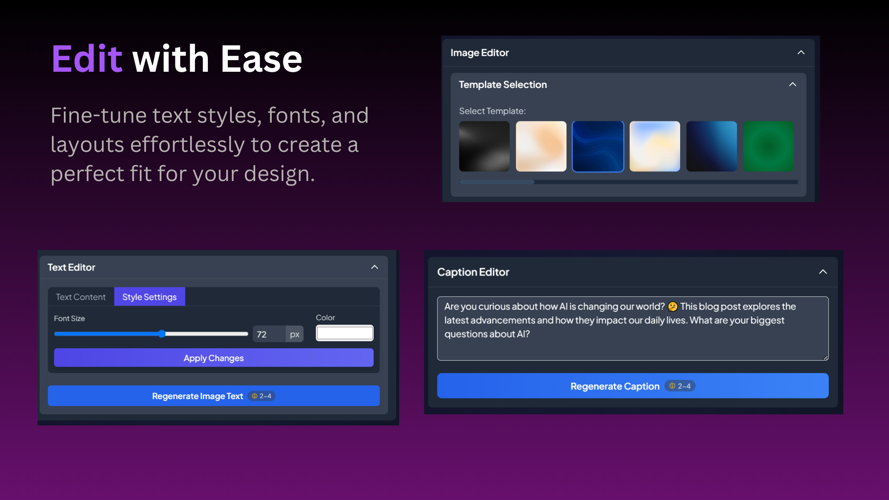Select the blue wave template thumbnail
Viewport: 889px width, 500px height.
(x=598, y=146)
